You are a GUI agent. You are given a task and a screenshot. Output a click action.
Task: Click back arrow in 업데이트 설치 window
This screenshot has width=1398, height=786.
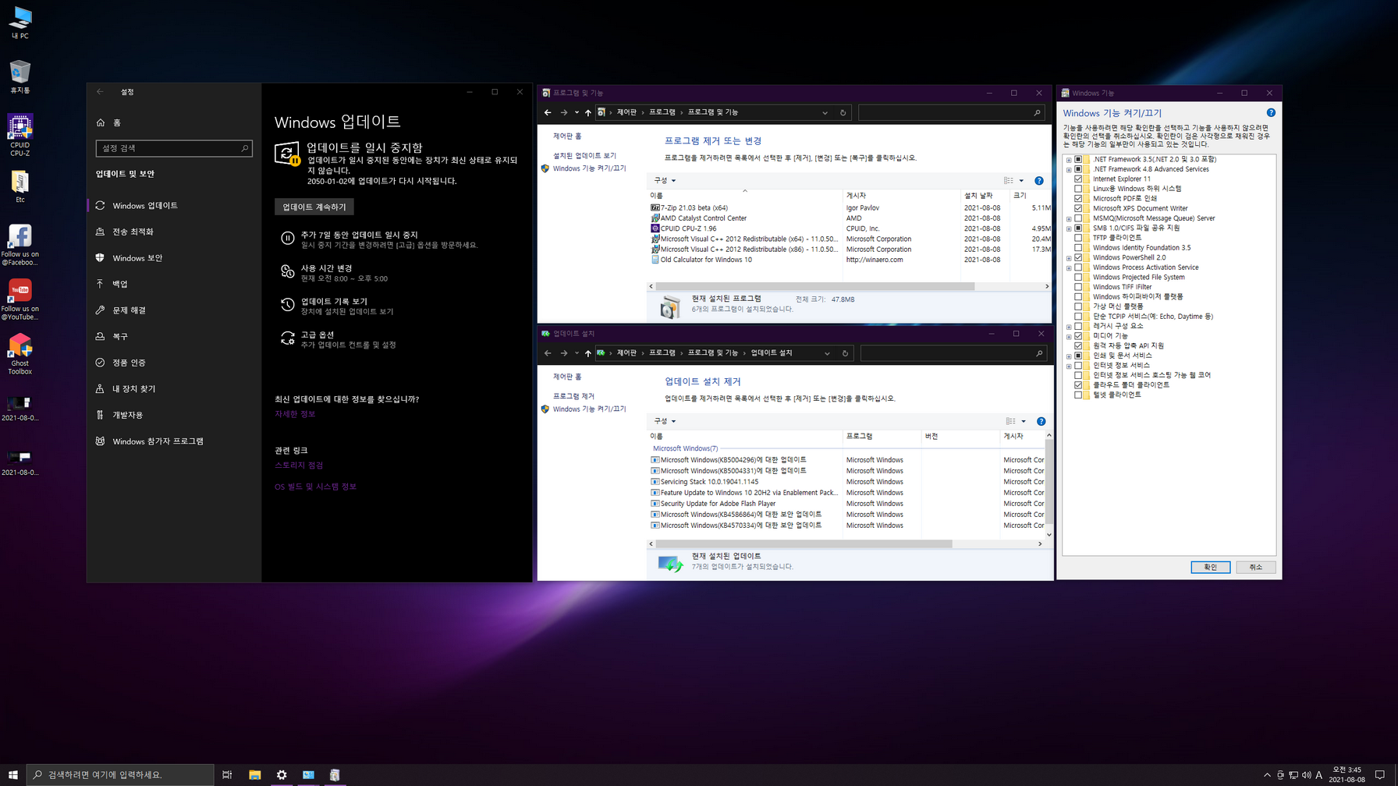point(548,353)
